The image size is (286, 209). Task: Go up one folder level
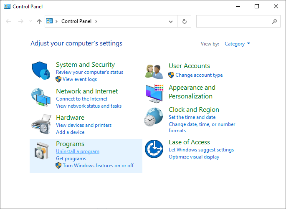point(39,22)
